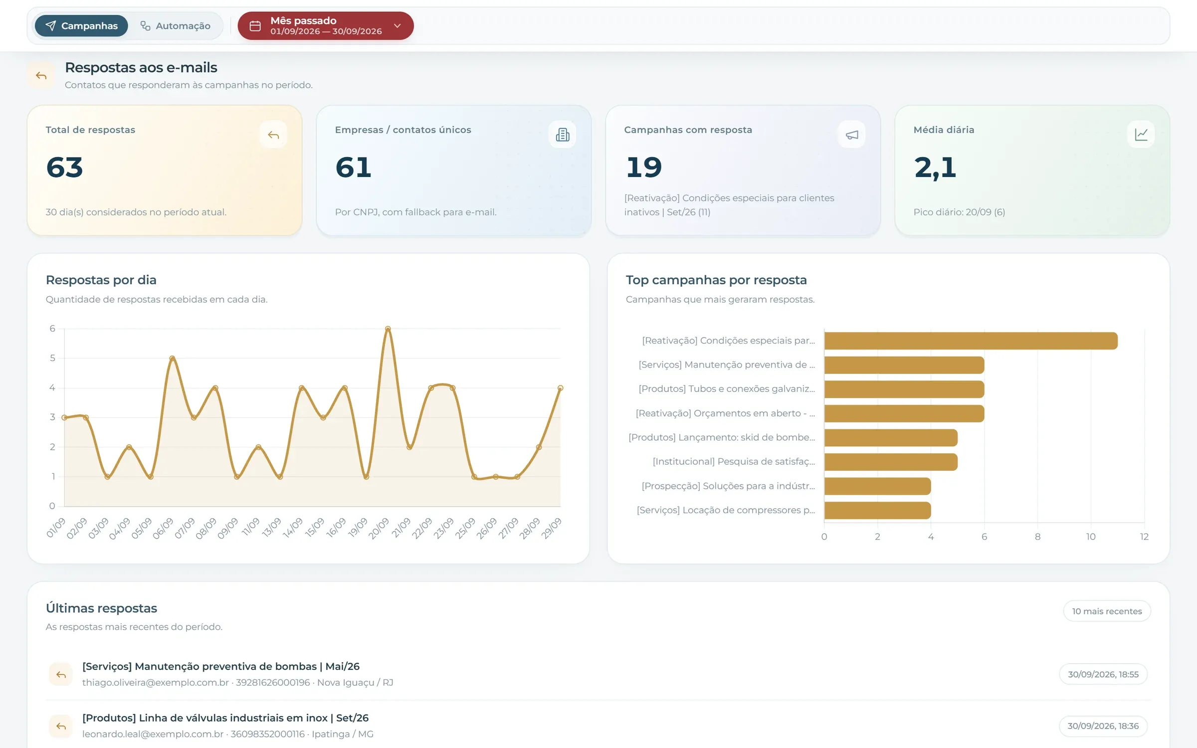Click the building icon on Empresas card
Screen dimensions: 1197x748
tap(563, 135)
